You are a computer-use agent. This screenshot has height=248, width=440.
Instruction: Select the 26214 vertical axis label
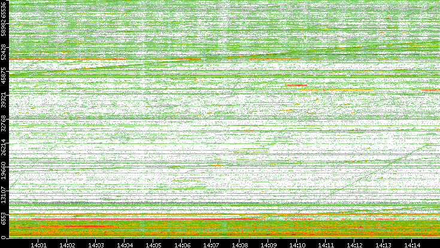point(3,147)
